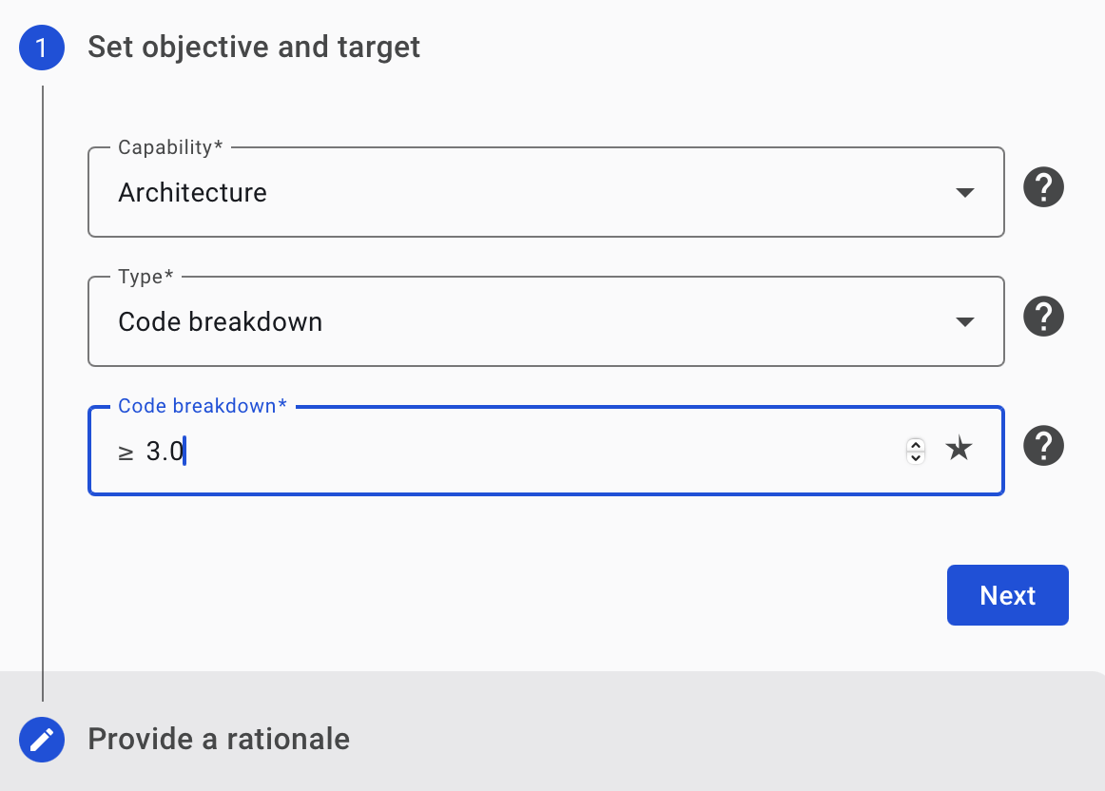Click the help icon beside Capability field
This screenshot has height=791, width=1105.
point(1043,187)
